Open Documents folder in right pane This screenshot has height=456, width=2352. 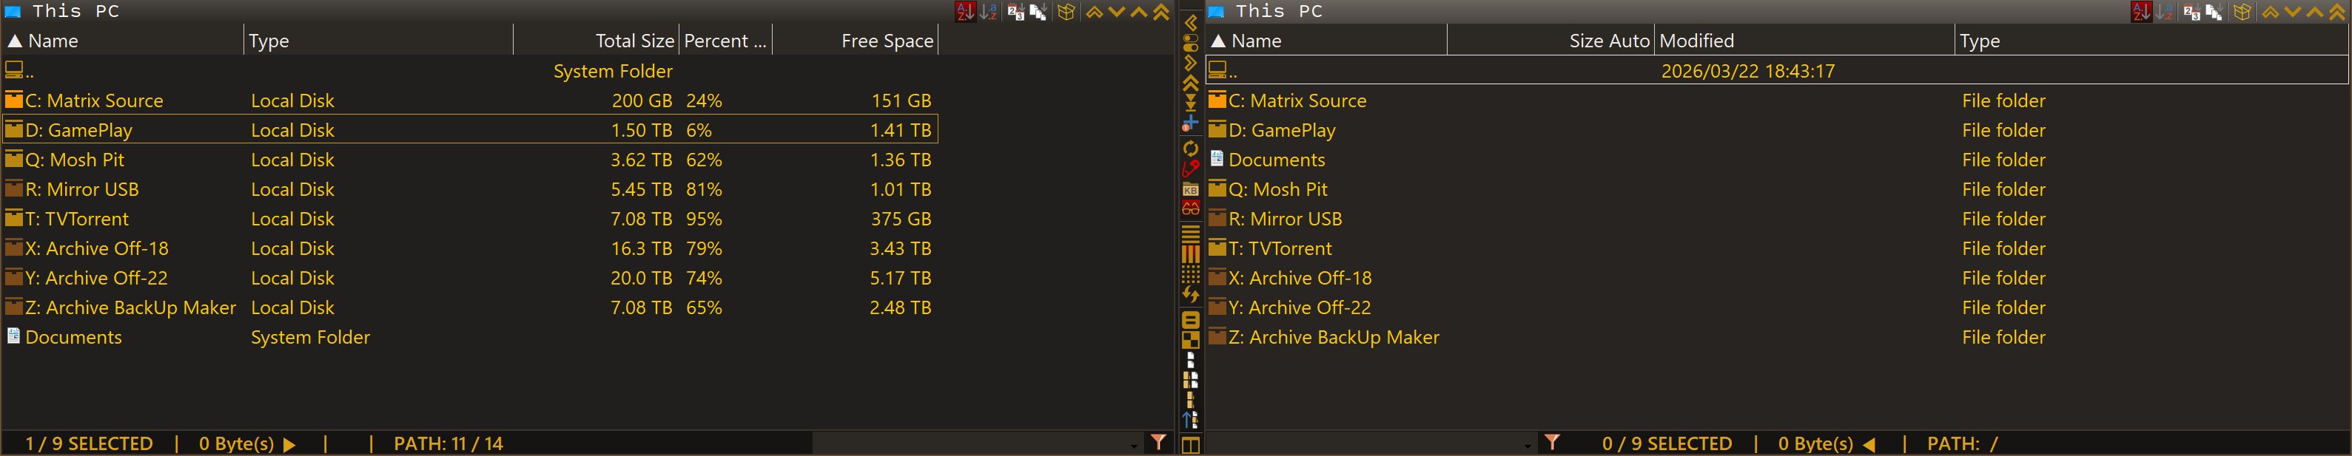pyautogui.click(x=1275, y=160)
